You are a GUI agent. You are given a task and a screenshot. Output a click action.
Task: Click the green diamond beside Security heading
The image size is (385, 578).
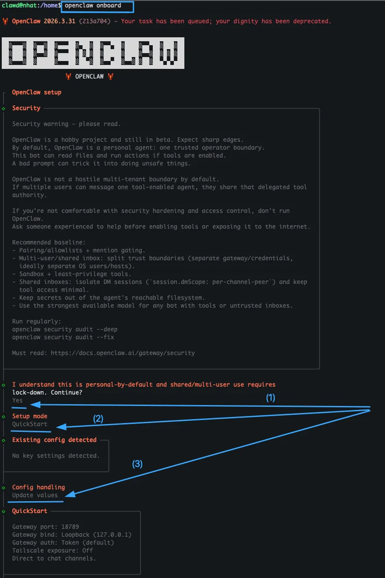click(x=4, y=108)
